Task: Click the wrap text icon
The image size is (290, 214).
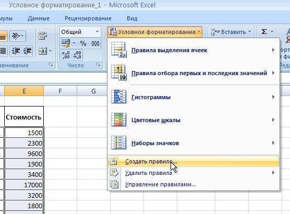Action: pos(43,35)
